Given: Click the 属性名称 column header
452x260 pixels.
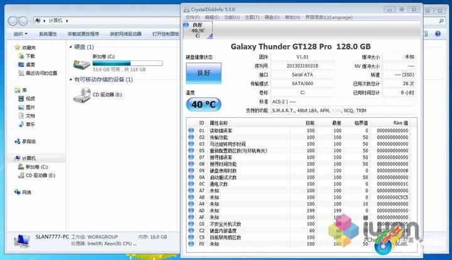Looking at the screenshot, I should [218, 123].
